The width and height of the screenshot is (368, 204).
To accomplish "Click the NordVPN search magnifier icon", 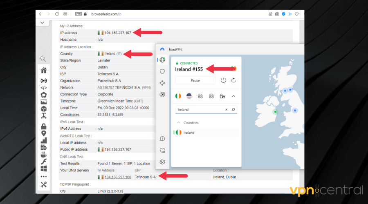I will [233, 109].
